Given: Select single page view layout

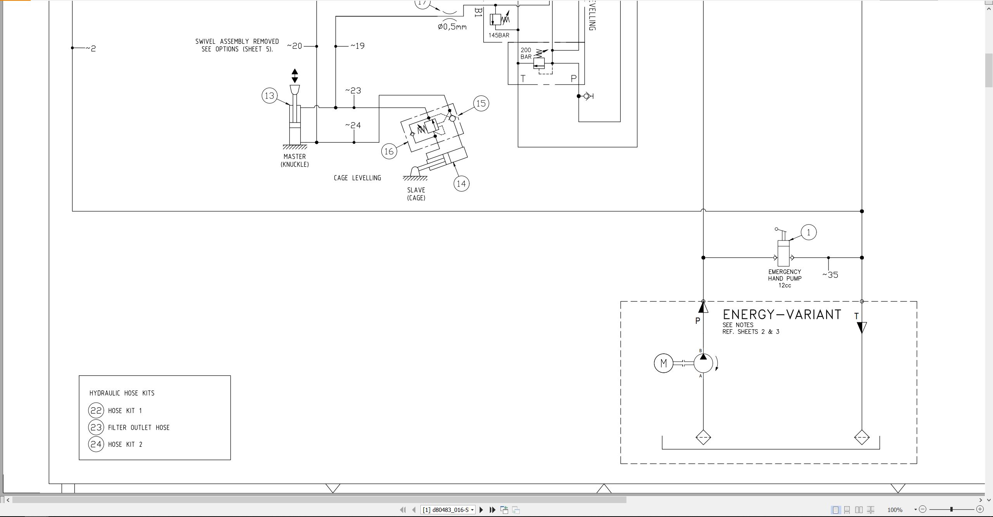Looking at the screenshot, I should click(836, 510).
